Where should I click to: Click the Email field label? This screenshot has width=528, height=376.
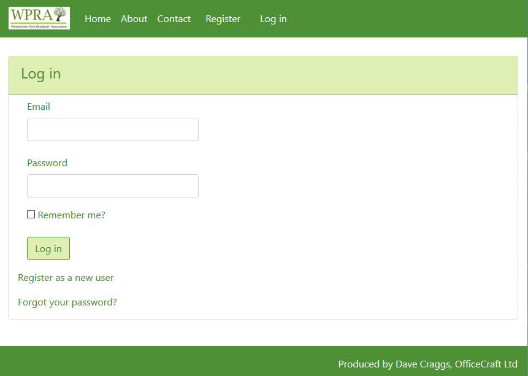coord(39,107)
